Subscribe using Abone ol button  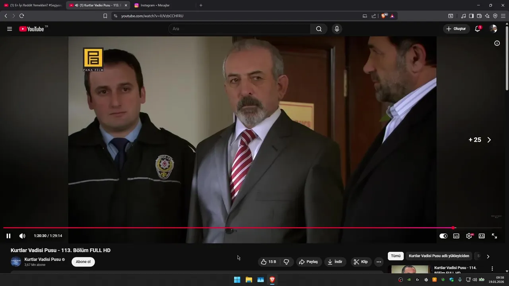click(x=83, y=262)
